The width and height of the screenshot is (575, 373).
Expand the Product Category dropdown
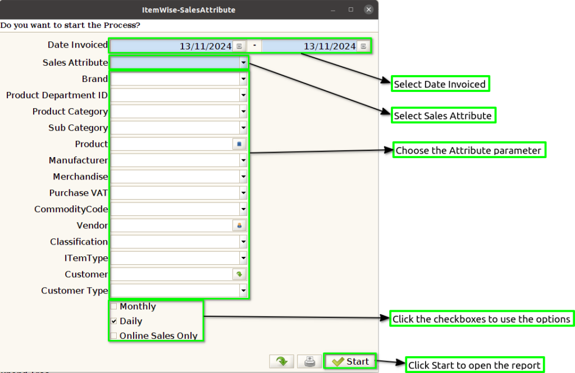243,112
